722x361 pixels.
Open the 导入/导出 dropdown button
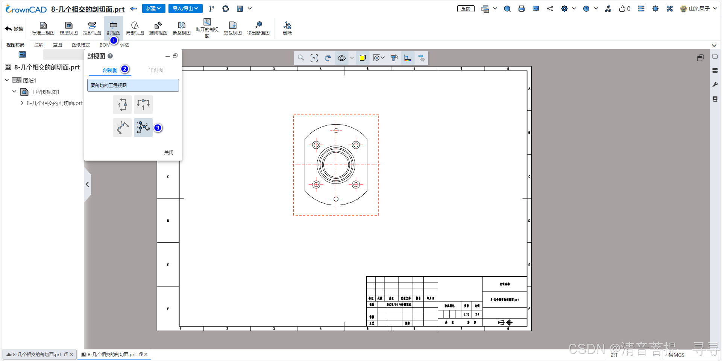(x=185, y=8)
